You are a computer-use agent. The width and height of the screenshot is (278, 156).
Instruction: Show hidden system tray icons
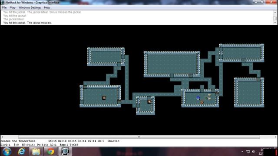242,152
